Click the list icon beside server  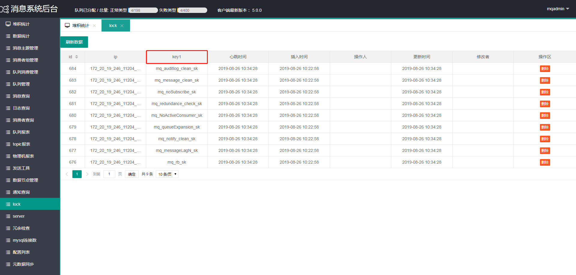click(8, 216)
